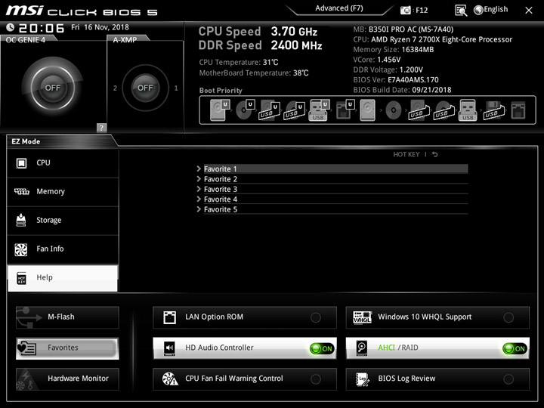The width and height of the screenshot is (544, 408).
Task: Select the legacy network boot icon at the end
Action: coord(518,110)
